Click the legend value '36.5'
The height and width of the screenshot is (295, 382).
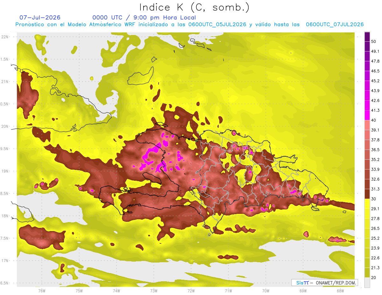point(375,150)
